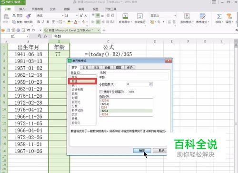This screenshot has width=238, height=173.
Task: Click cell A2 containing 1941-06-18
Action: (28, 54)
